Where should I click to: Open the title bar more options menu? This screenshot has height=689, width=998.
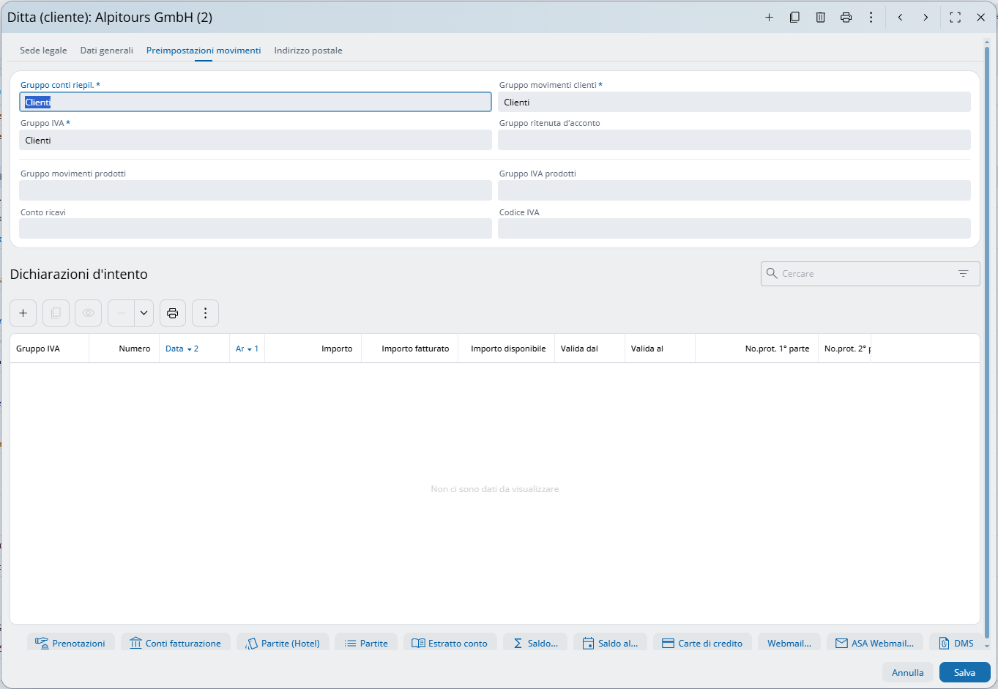[x=871, y=18]
